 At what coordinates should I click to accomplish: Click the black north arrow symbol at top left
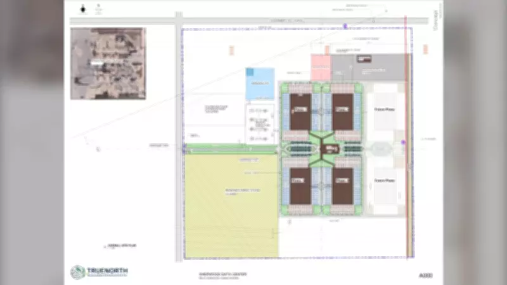83,9
